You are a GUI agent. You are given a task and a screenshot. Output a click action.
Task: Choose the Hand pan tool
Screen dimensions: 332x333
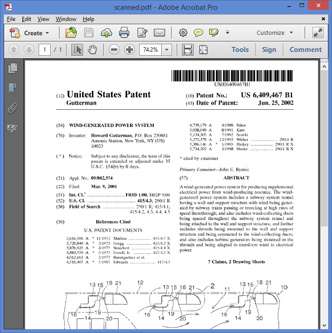[93, 50]
